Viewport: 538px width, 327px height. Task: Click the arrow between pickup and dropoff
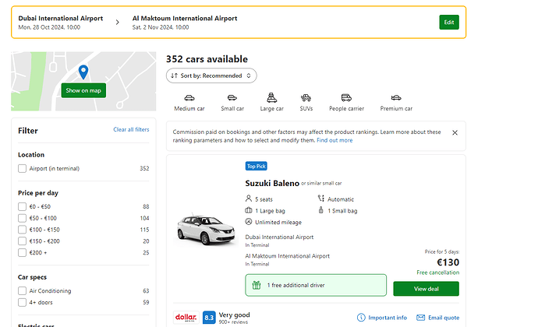[x=117, y=23]
